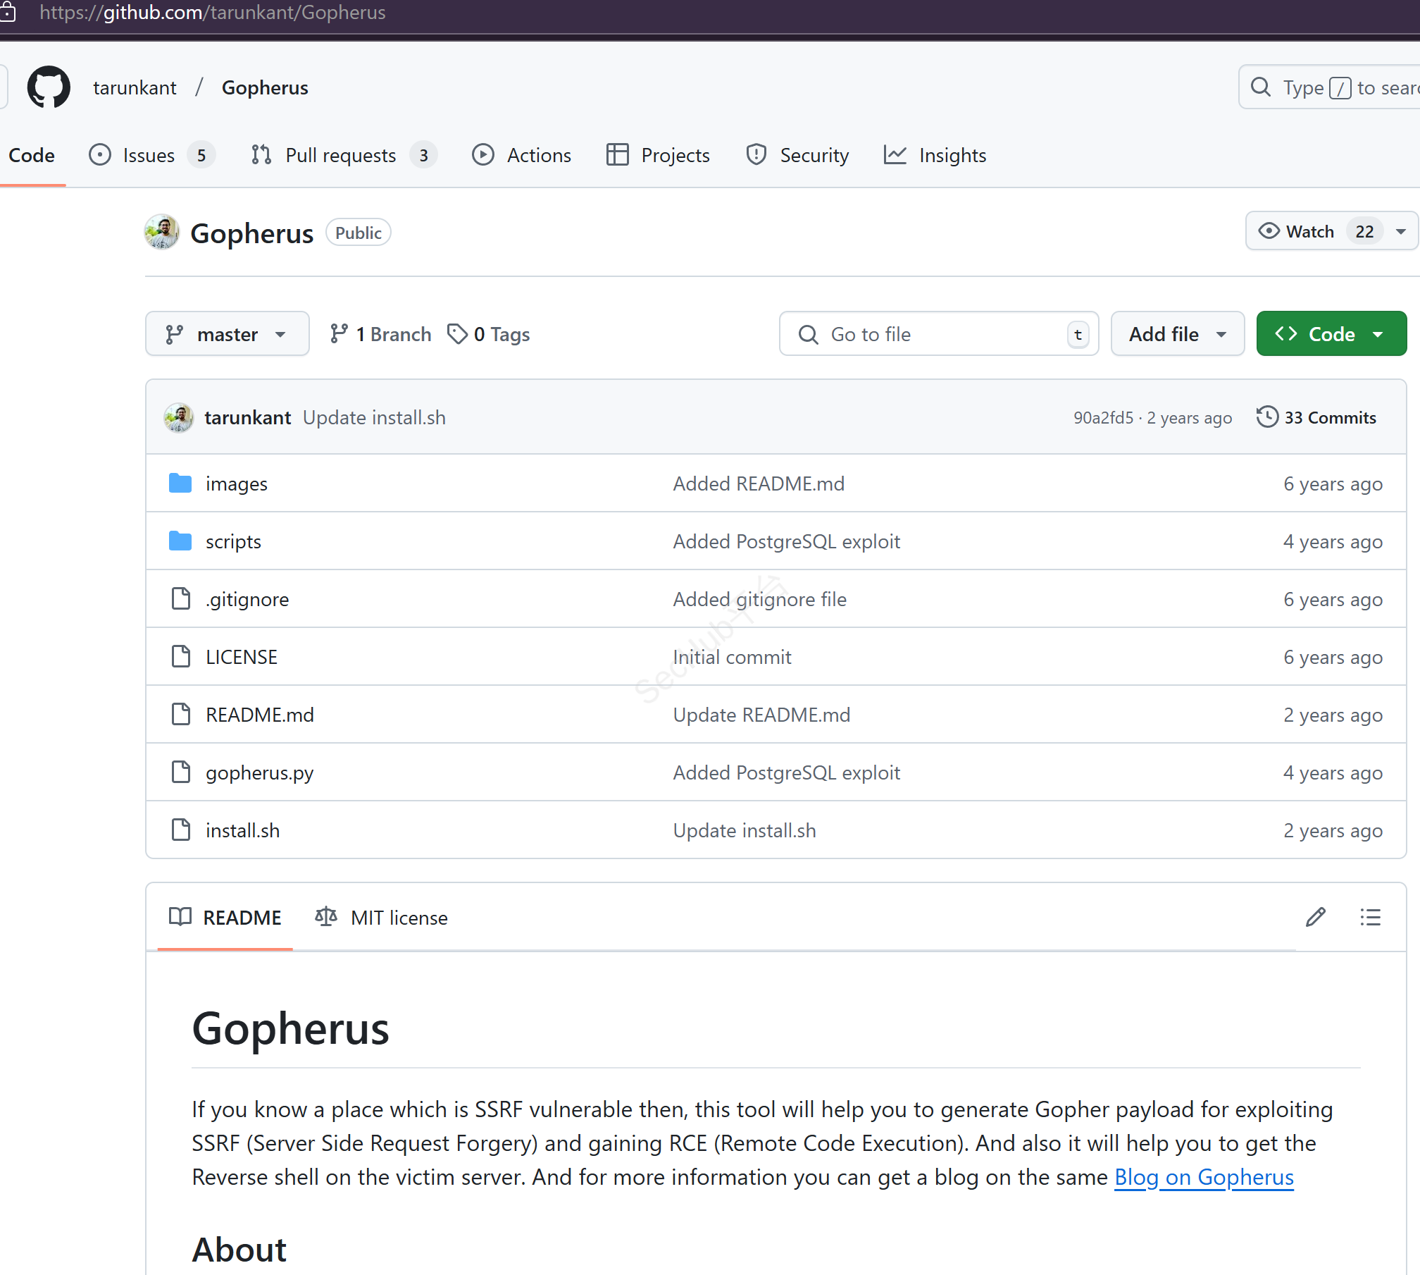
Task: Click the branch icon beside 1 Branch
Action: coord(339,334)
